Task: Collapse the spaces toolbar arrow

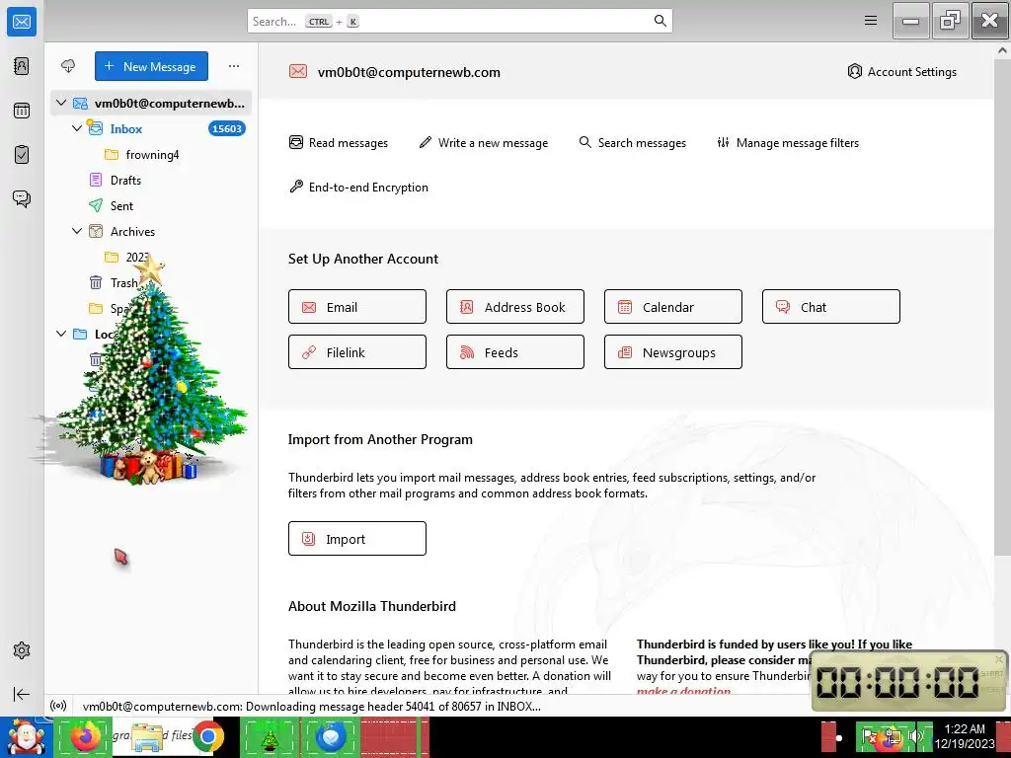Action: tap(22, 694)
